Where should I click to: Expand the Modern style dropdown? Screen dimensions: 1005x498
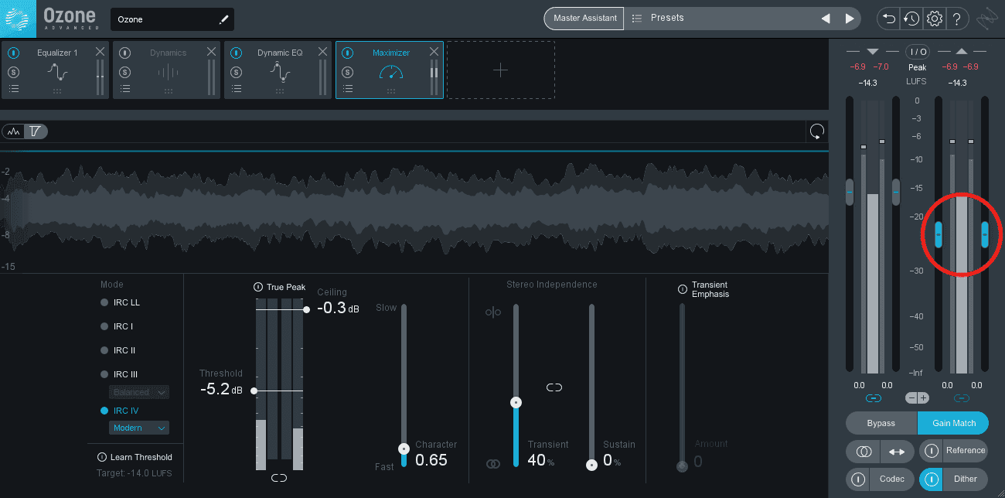point(139,428)
